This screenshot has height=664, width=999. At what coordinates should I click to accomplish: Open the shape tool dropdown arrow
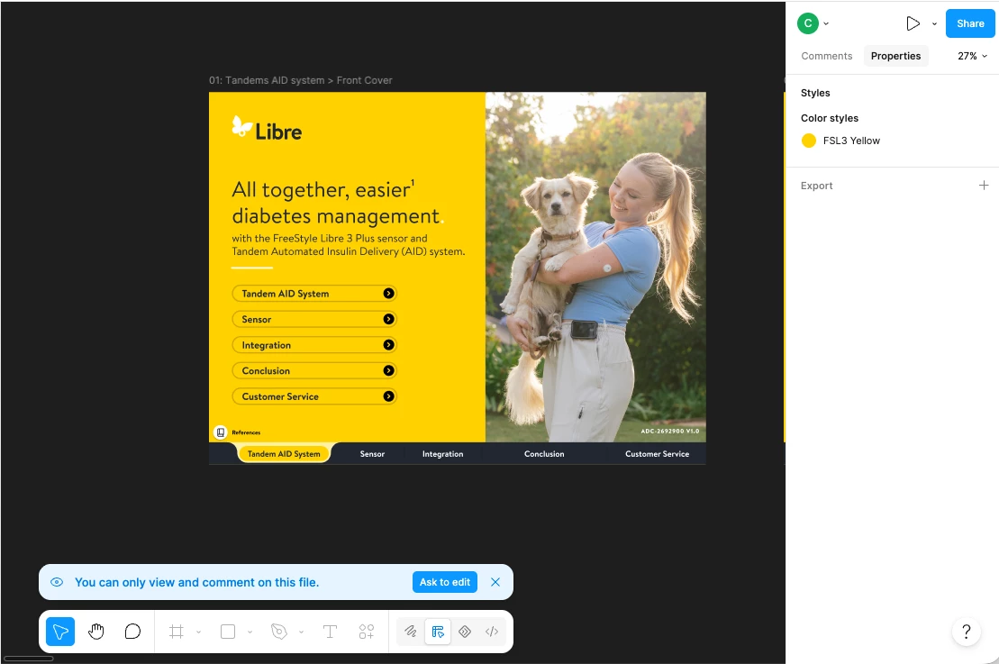250,632
